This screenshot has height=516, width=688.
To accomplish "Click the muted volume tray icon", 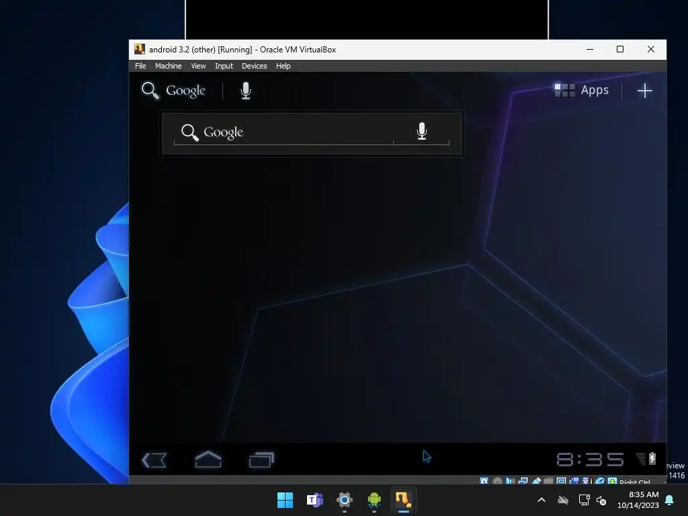I will click(x=601, y=500).
